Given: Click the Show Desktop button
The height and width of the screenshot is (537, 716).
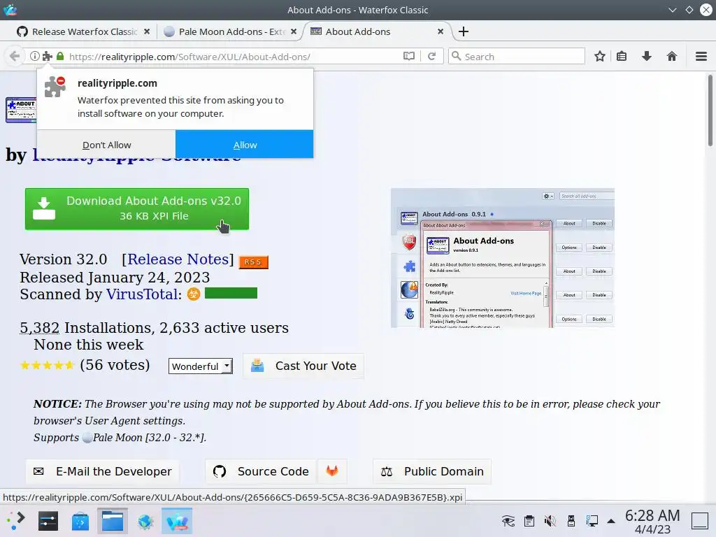Looking at the screenshot, I should pos(700,520).
